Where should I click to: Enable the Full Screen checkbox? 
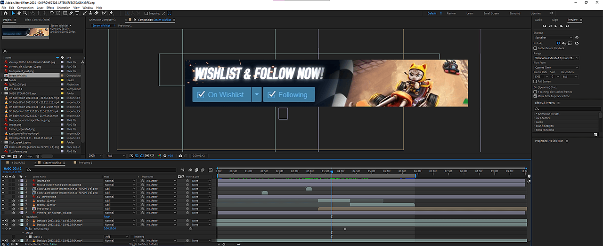535,82
